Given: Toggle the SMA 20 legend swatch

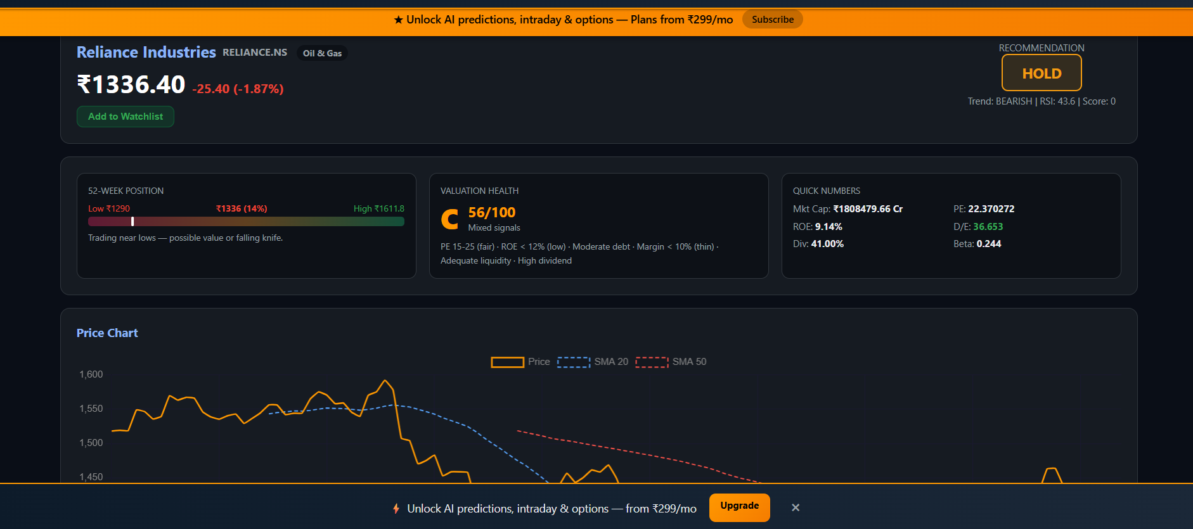Looking at the screenshot, I should coord(574,362).
